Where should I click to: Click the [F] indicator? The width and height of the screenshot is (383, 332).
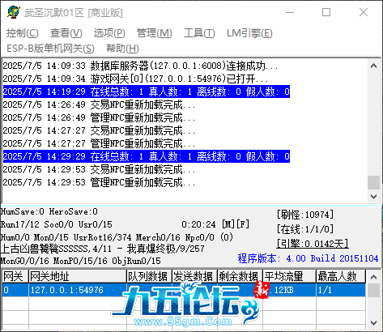coord(243,224)
